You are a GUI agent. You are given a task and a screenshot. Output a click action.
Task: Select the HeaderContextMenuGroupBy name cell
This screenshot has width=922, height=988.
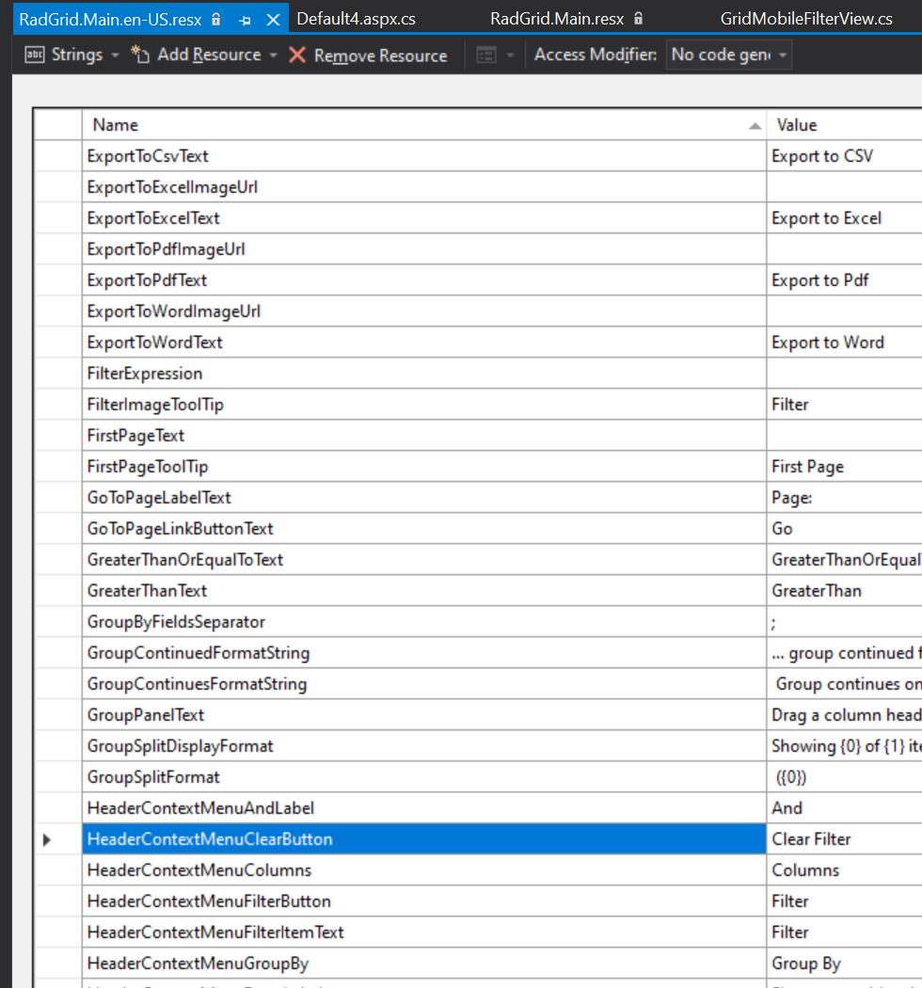(424, 963)
